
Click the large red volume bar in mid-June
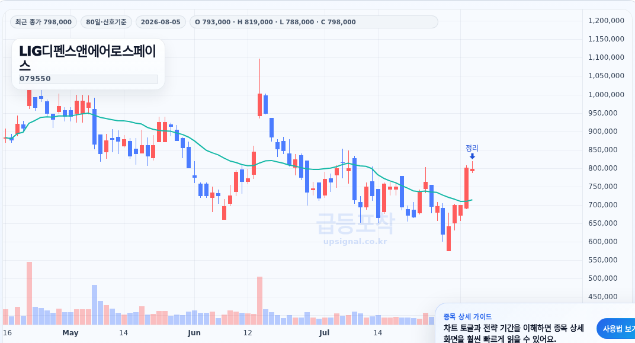click(x=259, y=301)
